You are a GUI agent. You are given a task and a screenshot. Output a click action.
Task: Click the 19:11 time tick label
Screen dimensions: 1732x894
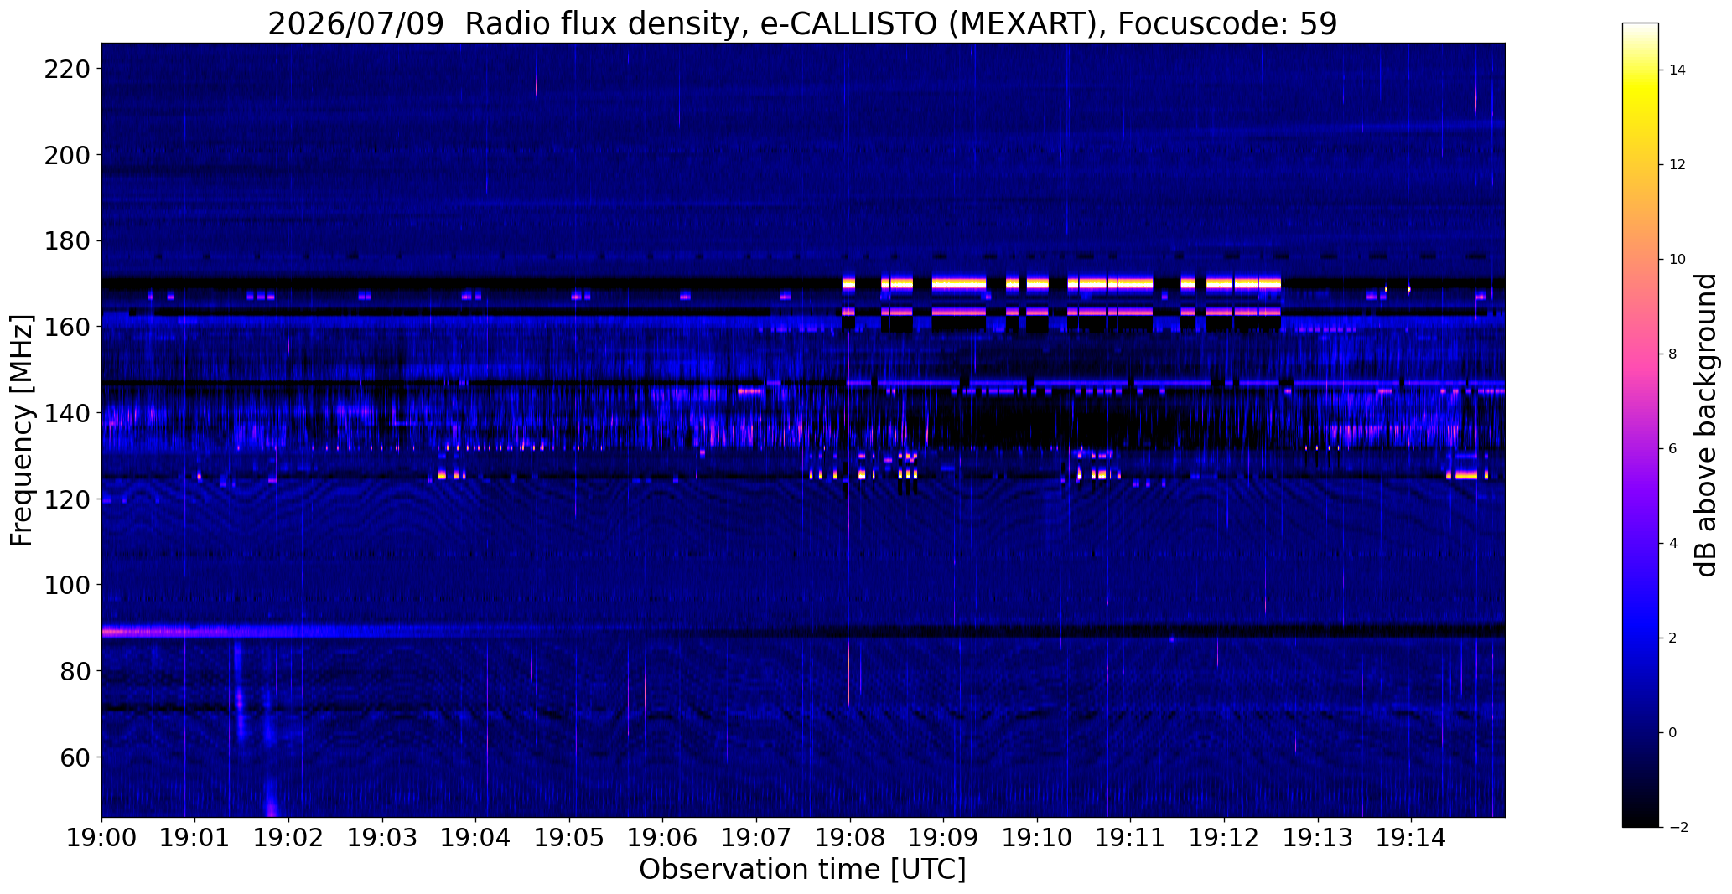pyautogui.click(x=1130, y=837)
